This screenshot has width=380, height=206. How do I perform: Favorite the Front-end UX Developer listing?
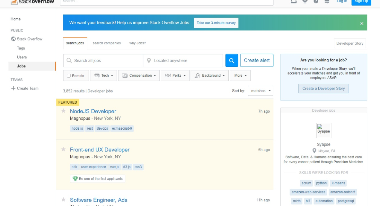64,150
